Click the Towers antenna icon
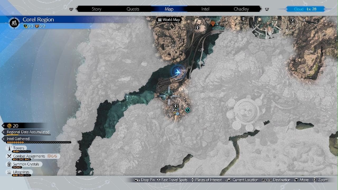 point(10,148)
